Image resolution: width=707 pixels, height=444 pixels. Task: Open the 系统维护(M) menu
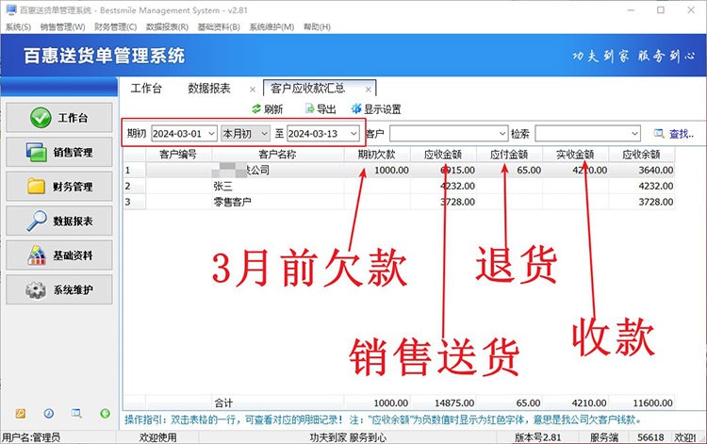pyautogui.click(x=271, y=27)
